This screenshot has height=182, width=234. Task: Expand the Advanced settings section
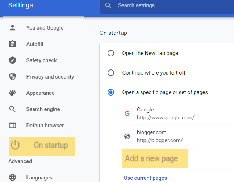click(x=20, y=161)
